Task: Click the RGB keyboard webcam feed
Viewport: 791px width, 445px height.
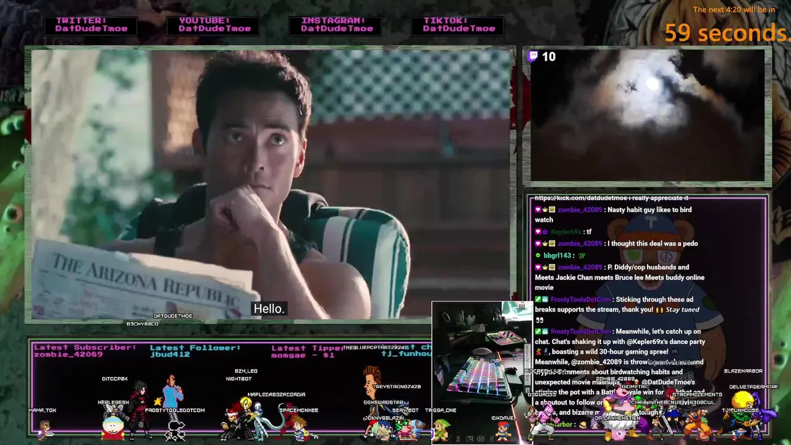Action: pyautogui.click(x=481, y=373)
